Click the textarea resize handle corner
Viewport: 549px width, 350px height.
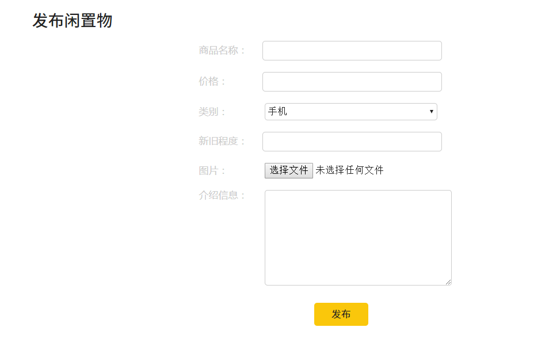(x=448, y=282)
